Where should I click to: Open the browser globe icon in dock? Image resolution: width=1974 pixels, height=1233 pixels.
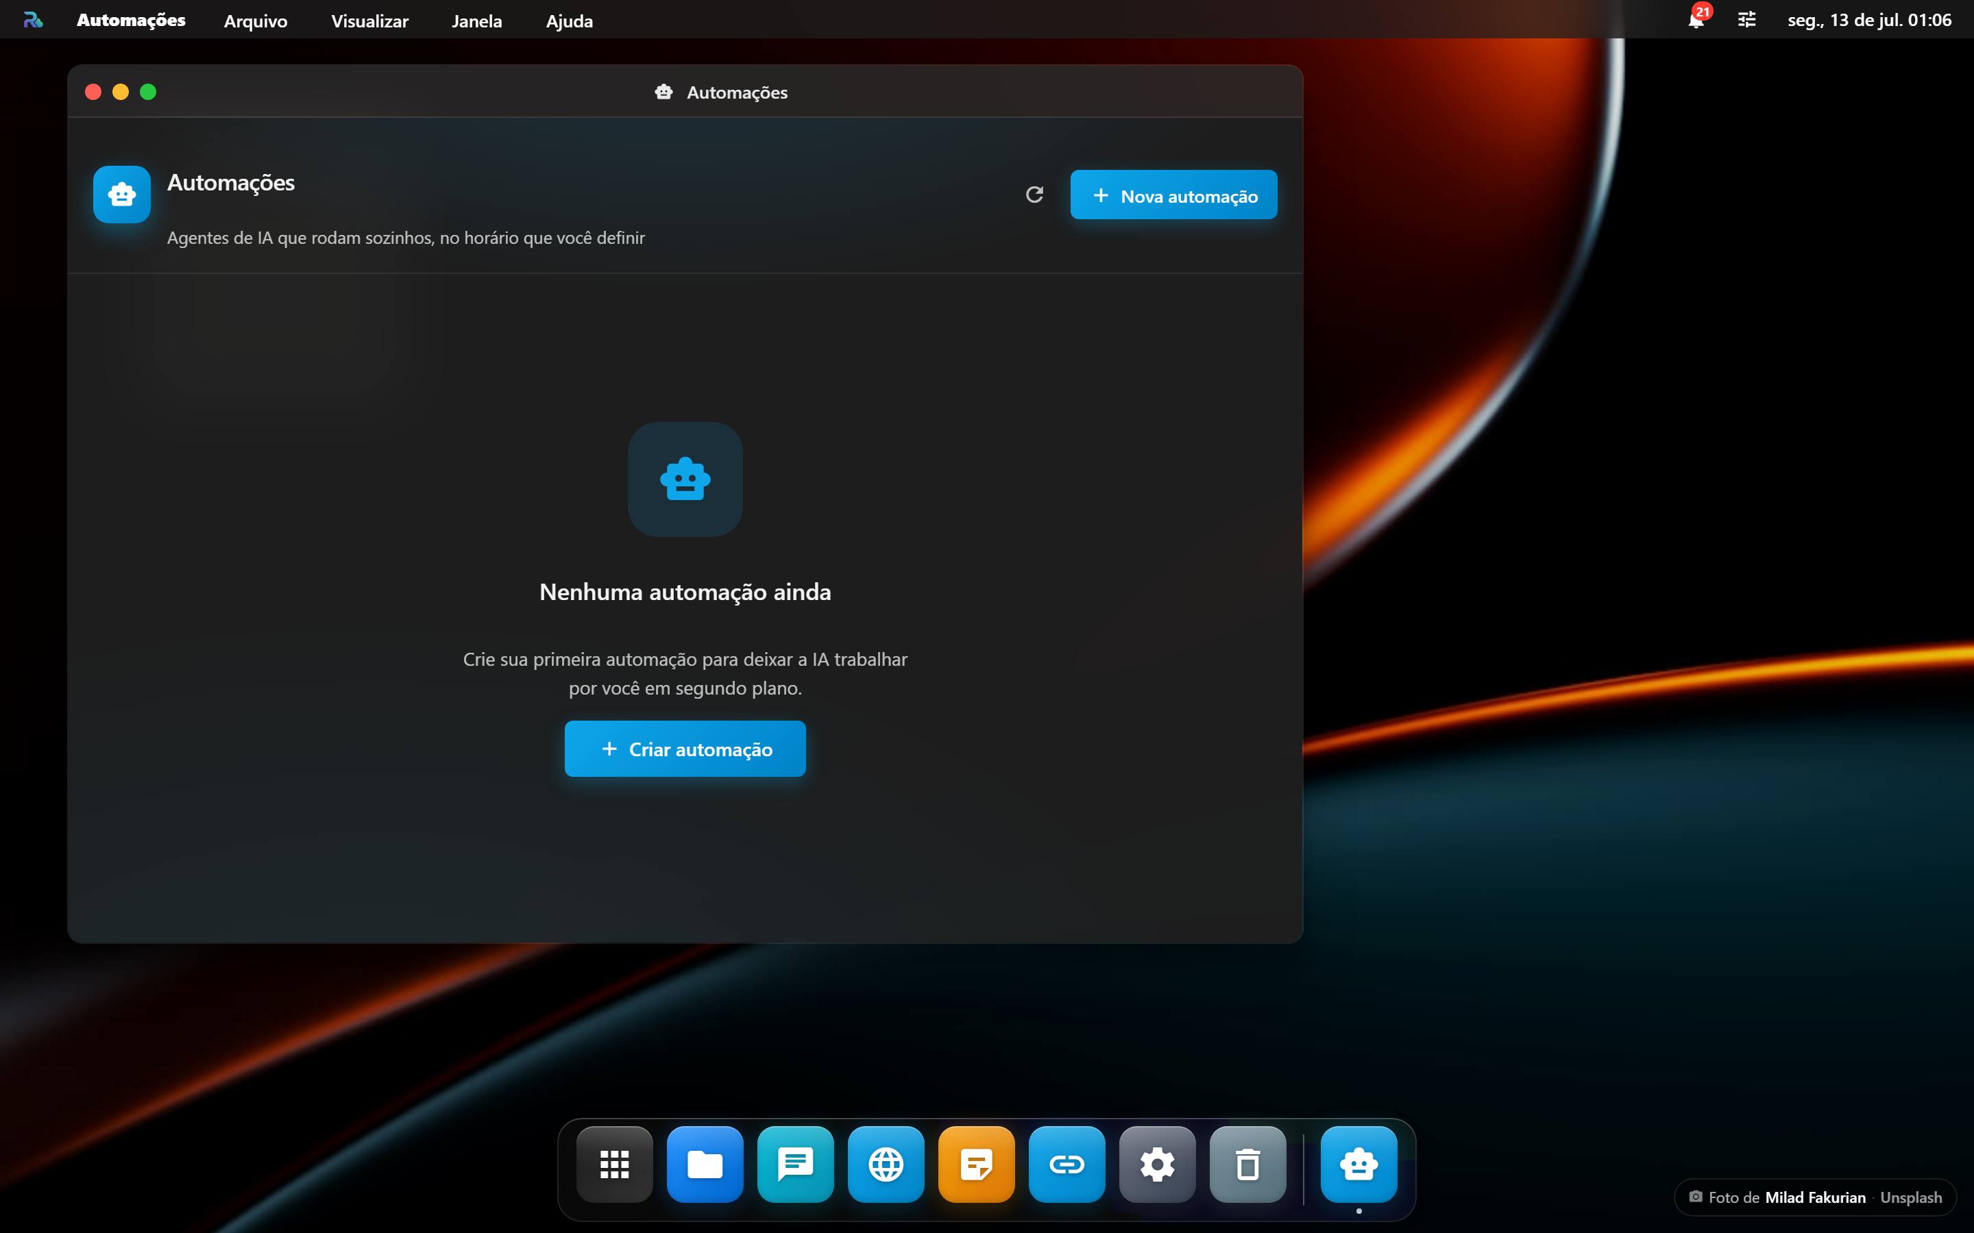(x=886, y=1164)
